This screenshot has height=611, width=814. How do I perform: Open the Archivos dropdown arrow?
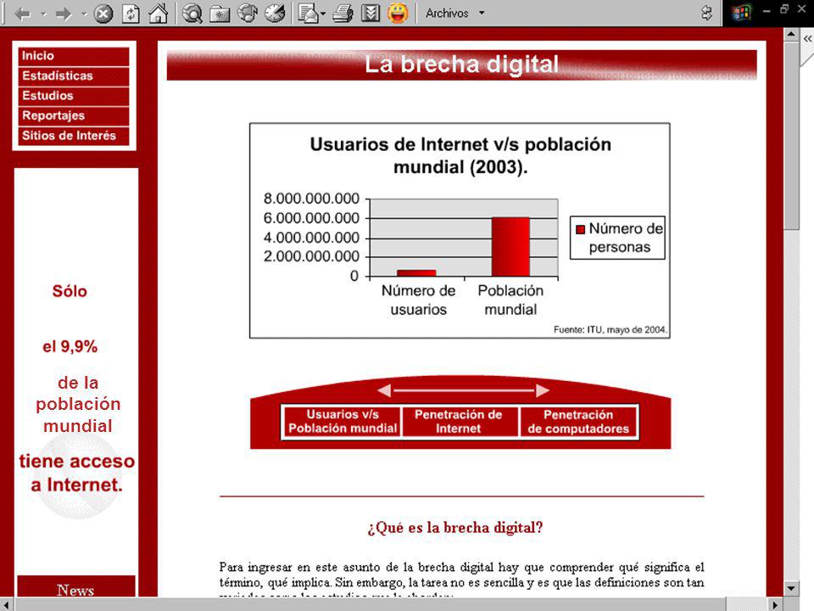coord(482,13)
